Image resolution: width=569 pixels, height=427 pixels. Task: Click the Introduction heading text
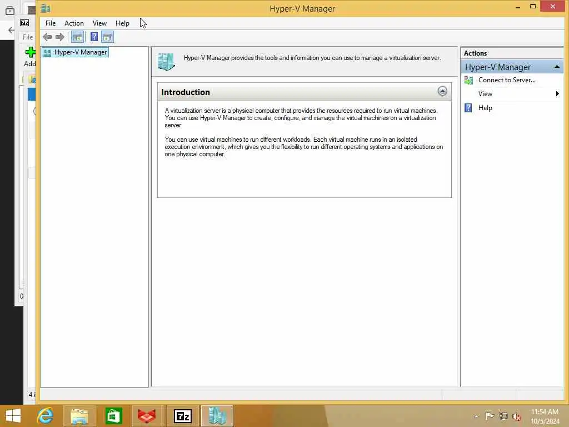186,92
